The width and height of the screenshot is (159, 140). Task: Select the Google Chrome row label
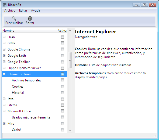click(x=19, y=49)
